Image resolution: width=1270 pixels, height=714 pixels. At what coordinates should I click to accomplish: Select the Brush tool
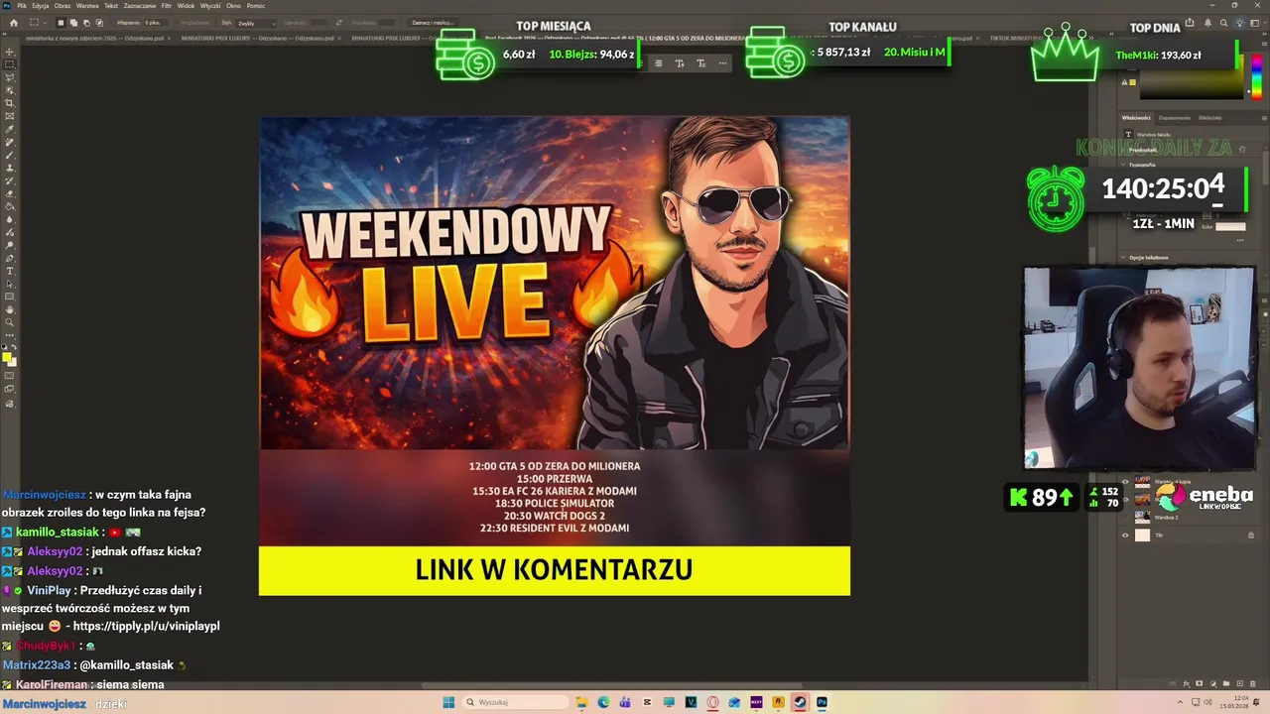tap(10, 155)
